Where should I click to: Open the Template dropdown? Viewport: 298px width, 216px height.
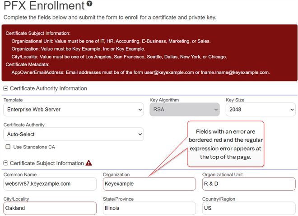[74, 110]
